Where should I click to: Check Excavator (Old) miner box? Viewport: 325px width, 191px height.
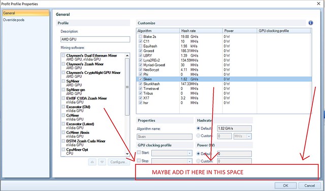[x=63, y=107]
